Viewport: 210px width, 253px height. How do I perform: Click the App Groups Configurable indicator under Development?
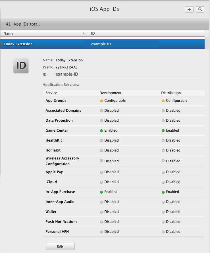[x=101, y=101]
